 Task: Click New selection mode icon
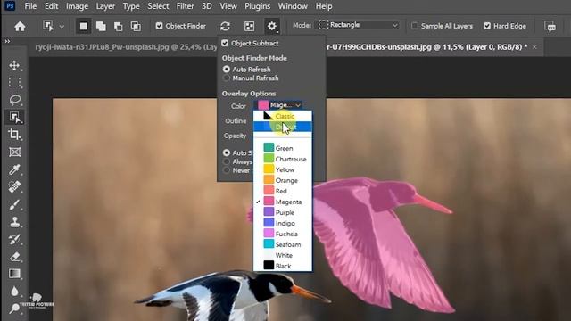pyautogui.click(x=83, y=26)
